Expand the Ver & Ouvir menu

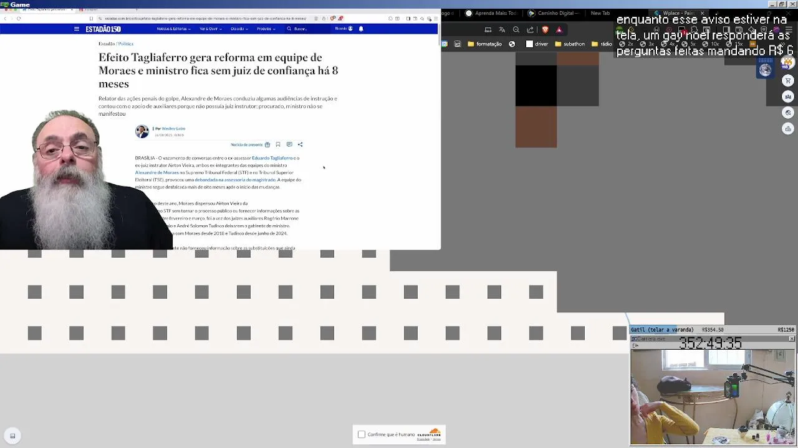coord(210,29)
